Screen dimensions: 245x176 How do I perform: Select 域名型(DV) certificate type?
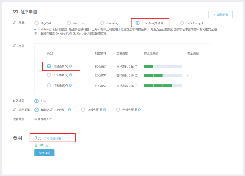tap(49, 66)
